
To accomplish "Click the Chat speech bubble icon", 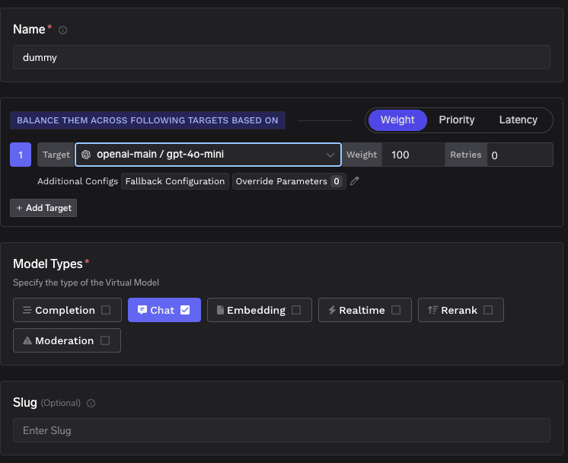I will click(142, 310).
